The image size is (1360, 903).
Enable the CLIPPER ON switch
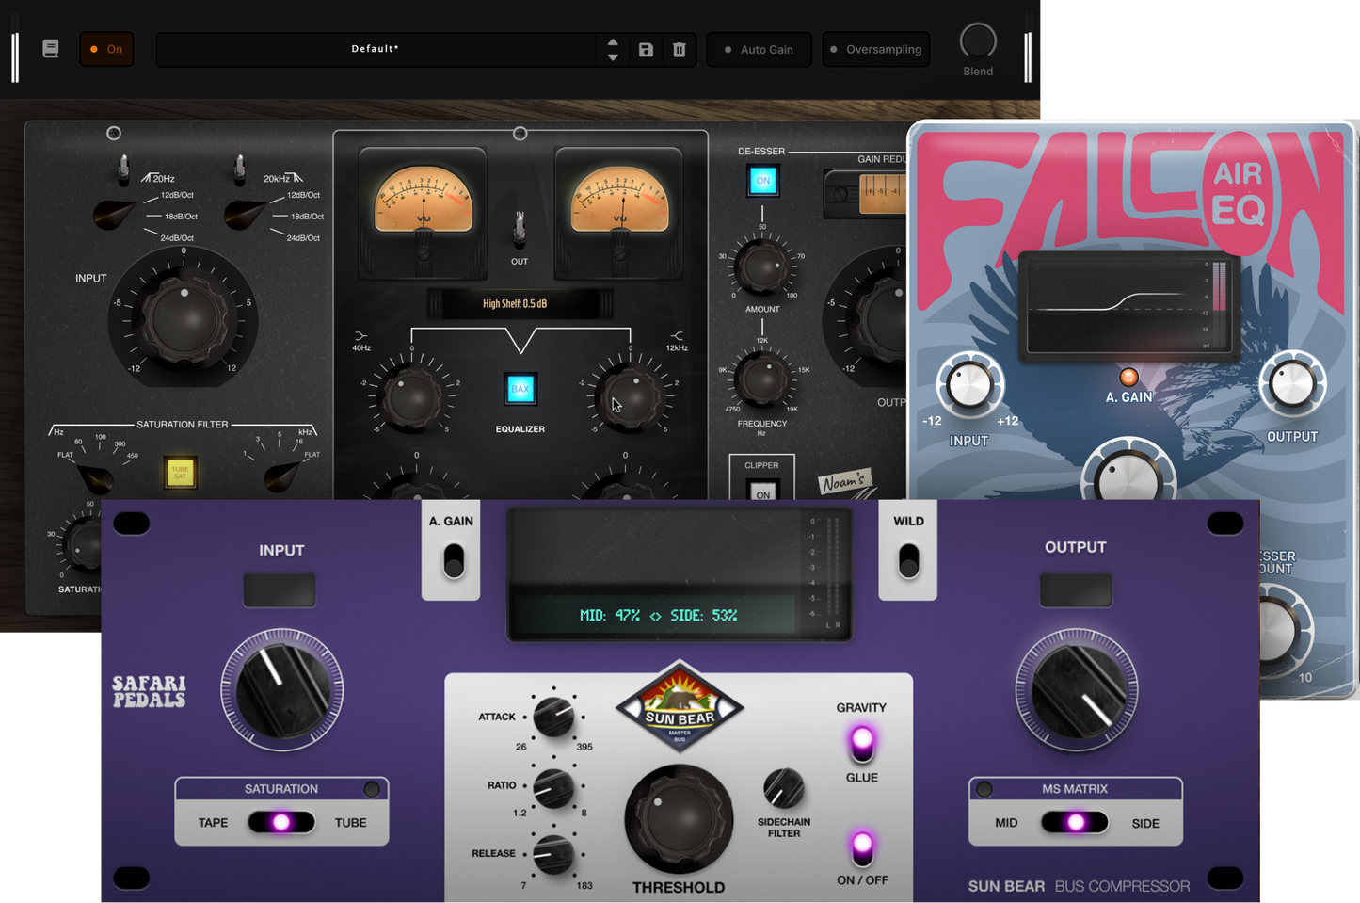point(761,492)
